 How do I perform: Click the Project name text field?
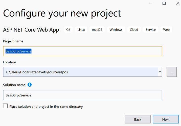point(82,51)
